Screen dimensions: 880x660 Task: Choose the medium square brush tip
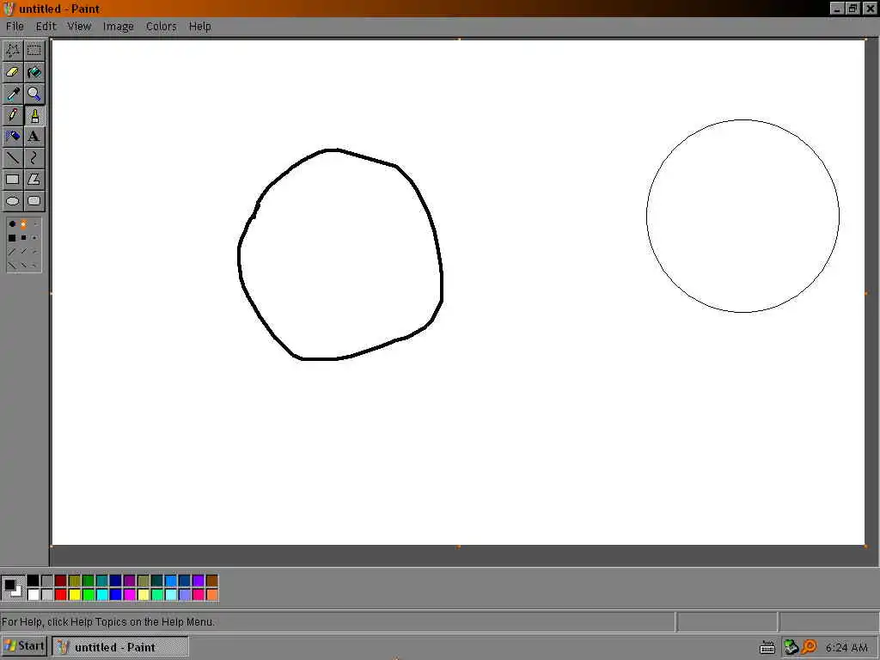point(23,238)
